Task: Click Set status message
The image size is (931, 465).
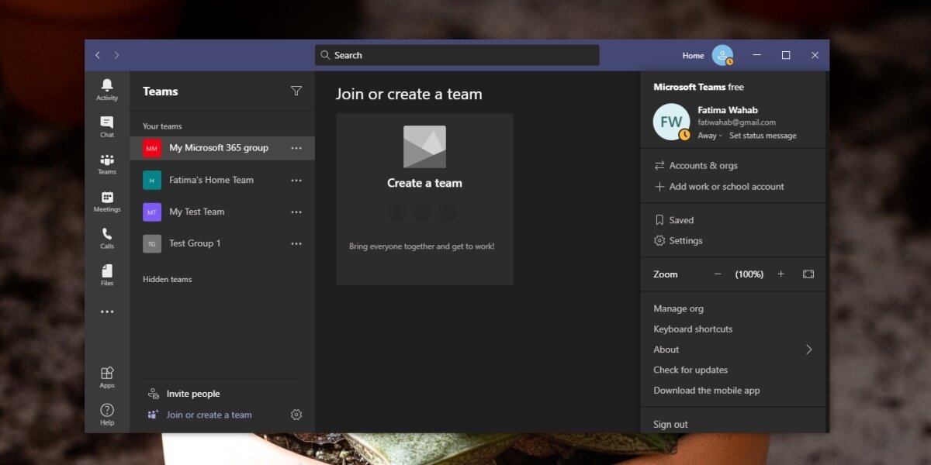Action: (763, 136)
